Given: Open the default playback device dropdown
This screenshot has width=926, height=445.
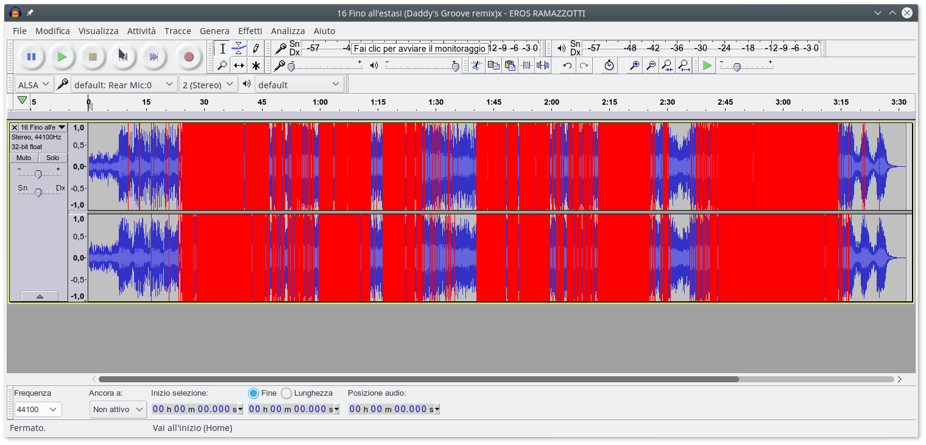Looking at the screenshot, I should click(299, 85).
